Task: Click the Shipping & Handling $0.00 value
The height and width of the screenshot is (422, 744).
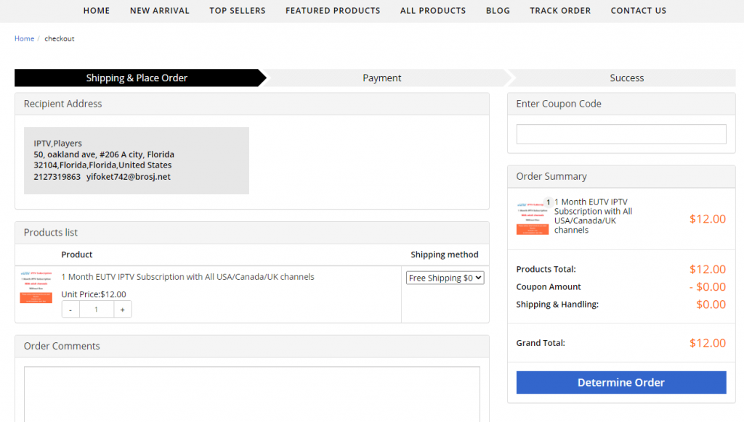Action: pos(711,304)
